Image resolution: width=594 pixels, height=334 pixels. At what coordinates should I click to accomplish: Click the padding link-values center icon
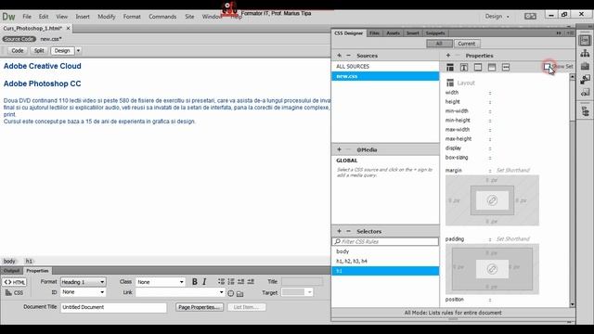[x=492, y=269]
